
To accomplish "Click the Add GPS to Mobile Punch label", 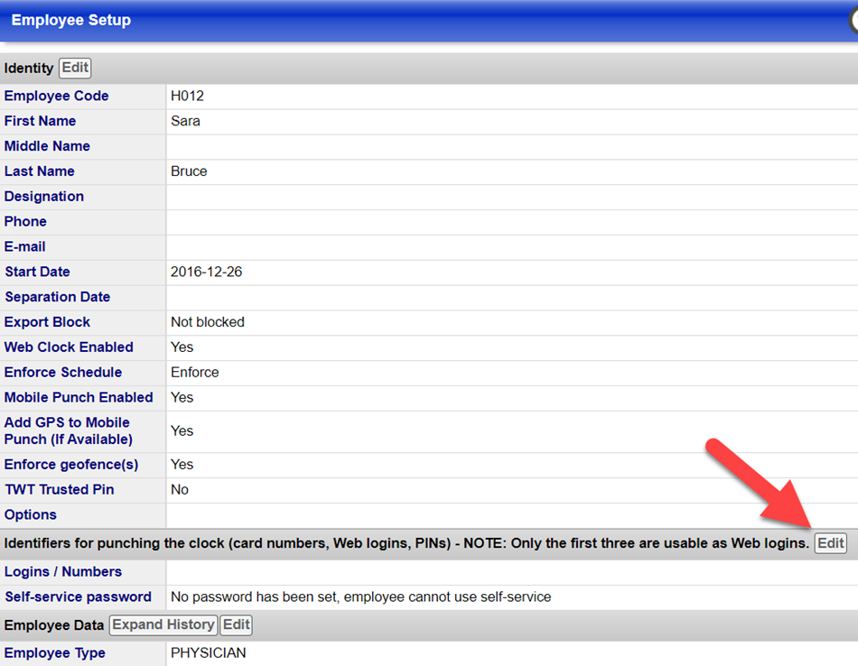I will pyautogui.click(x=69, y=430).
